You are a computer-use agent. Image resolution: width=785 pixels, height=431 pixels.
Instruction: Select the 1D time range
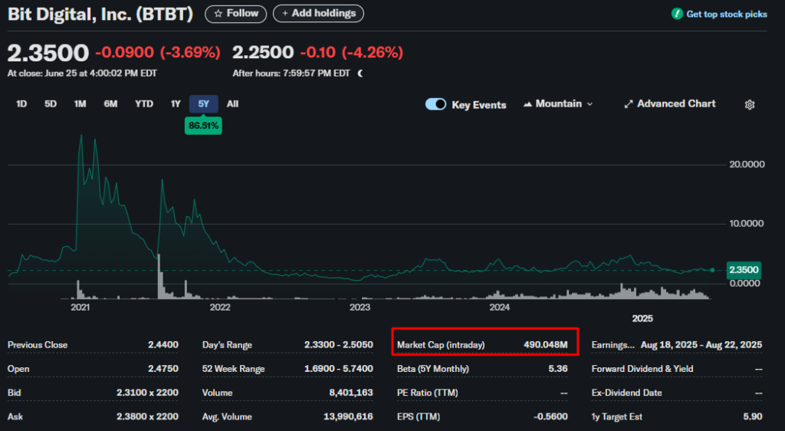tap(21, 104)
